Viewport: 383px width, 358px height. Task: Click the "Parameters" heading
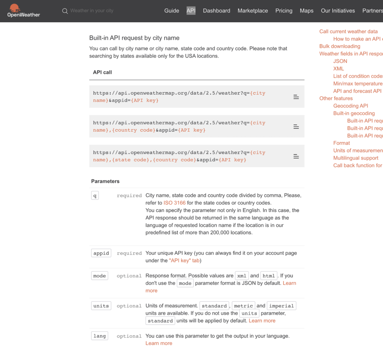tap(105, 181)
